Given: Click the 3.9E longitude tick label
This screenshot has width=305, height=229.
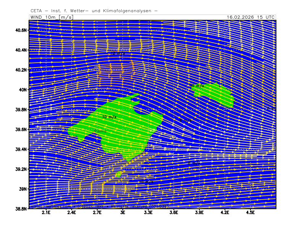Looking at the screenshot, I should [x=199, y=212].
